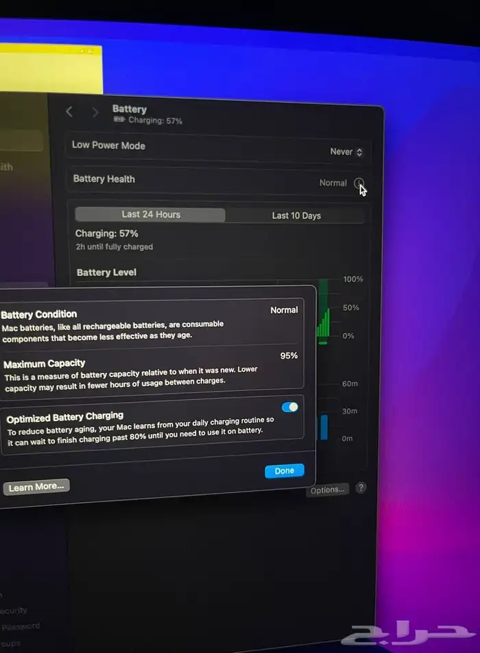Image resolution: width=480 pixels, height=653 pixels.
Task: Switch to Last 24 Hours tab
Action: coord(150,215)
